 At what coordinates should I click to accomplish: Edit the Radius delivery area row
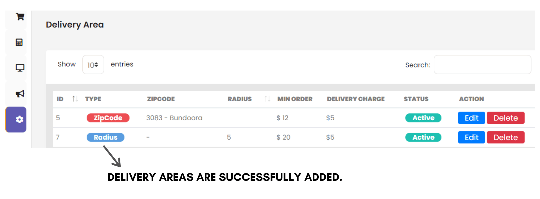tap(471, 137)
